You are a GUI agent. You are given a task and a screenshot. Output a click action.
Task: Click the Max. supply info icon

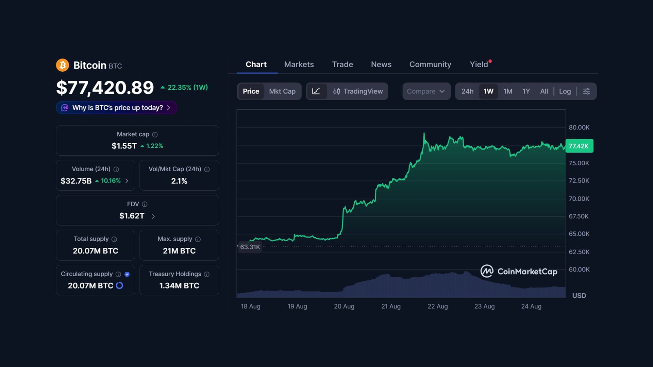198,239
